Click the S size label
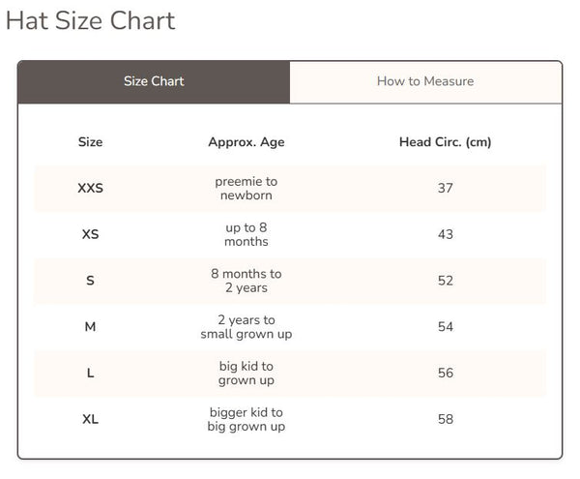580x479 pixels. pos(90,281)
